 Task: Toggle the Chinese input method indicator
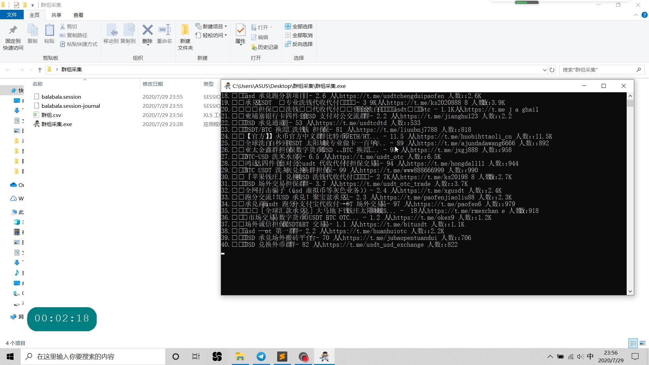tap(590, 357)
